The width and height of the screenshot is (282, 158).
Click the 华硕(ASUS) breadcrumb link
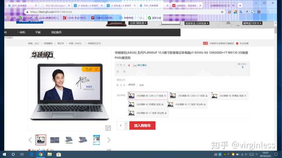tap(75, 43)
